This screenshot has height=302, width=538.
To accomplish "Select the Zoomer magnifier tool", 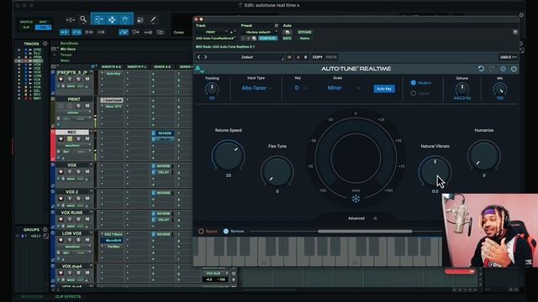I will click(83, 19).
